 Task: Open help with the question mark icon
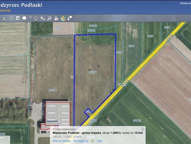[x=30, y=18]
